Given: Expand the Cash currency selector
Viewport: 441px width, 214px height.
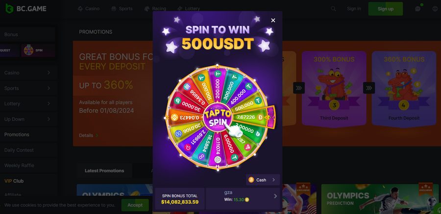Looking at the screenshot, I should 263,180.
